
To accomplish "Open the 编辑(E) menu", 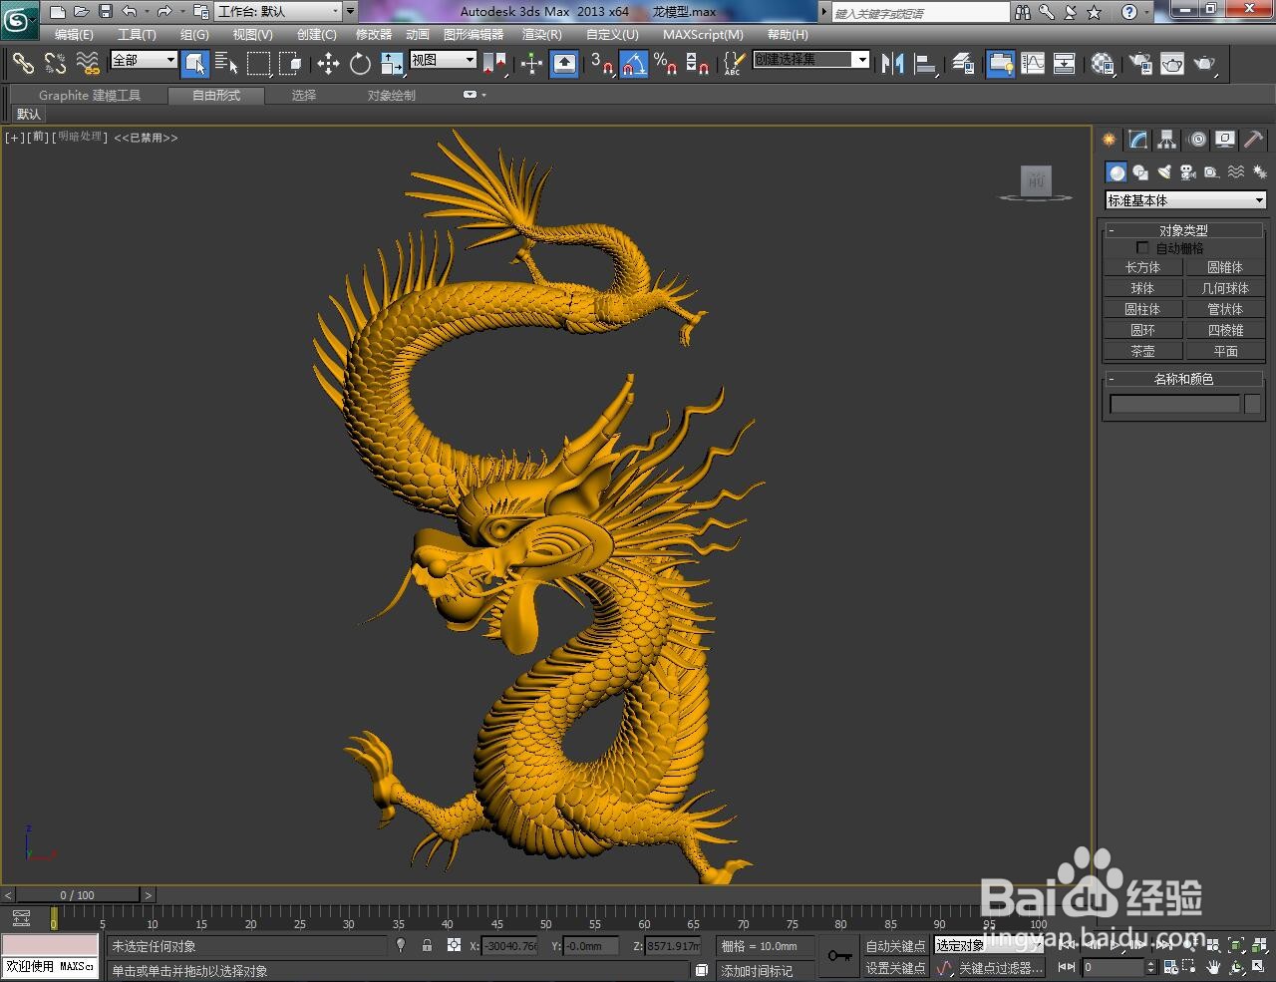I will pyautogui.click(x=74, y=35).
